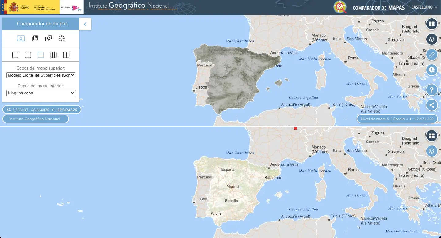Click 'Sarajevo' on the lower map
The image size is (441, 238).
click(396, 151)
